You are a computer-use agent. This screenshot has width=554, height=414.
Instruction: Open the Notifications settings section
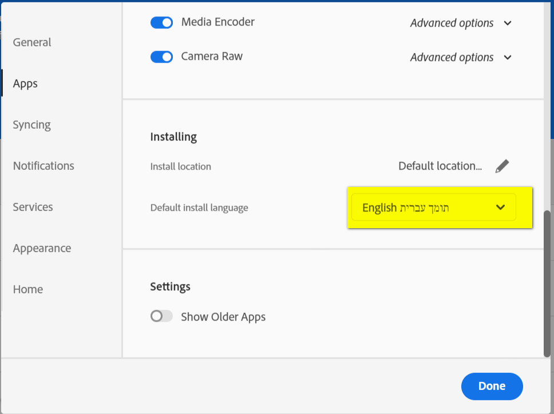(x=43, y=166)
